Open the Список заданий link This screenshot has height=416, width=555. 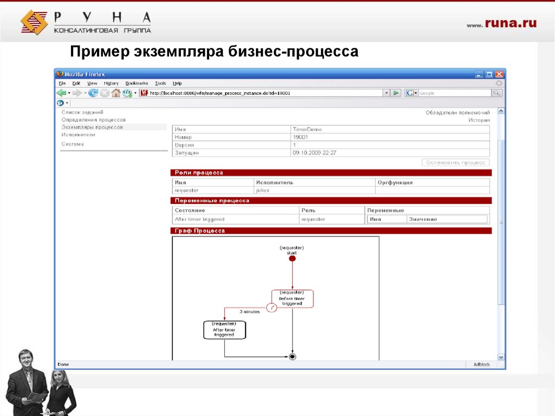[x=82, y=112]
